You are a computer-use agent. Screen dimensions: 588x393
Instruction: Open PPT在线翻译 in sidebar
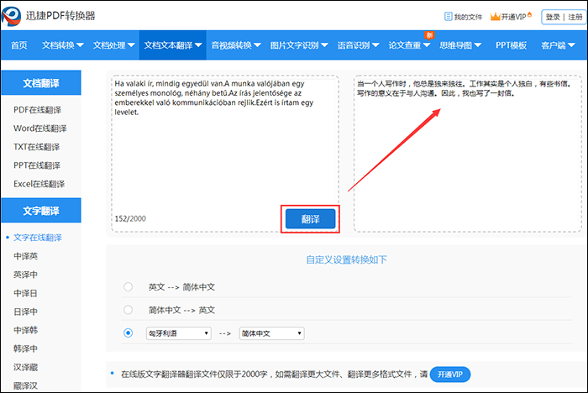pos(37,165)
